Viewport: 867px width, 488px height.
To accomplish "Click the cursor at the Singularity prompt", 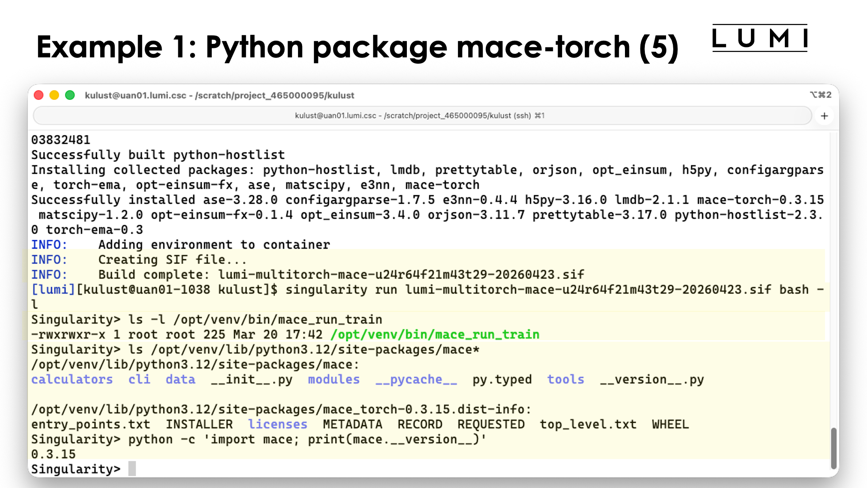I will pos(132,469).
